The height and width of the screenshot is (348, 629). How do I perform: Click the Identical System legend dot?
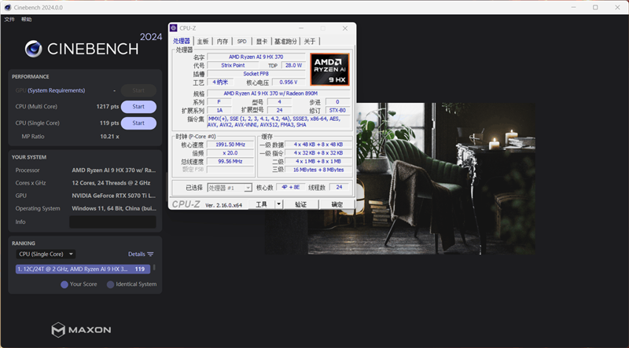(x=111, y=284)
